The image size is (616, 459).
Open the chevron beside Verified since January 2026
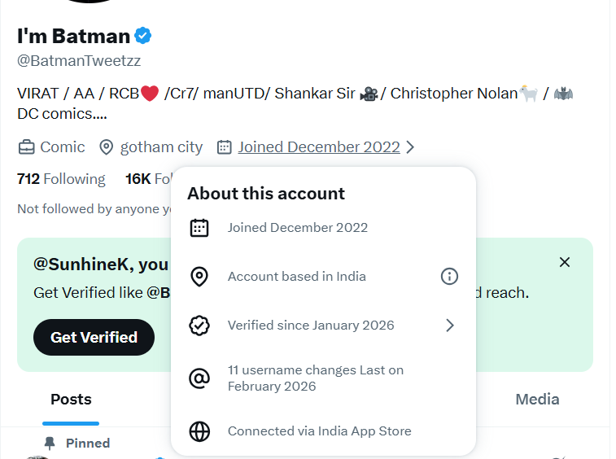[x=450, y=326]
